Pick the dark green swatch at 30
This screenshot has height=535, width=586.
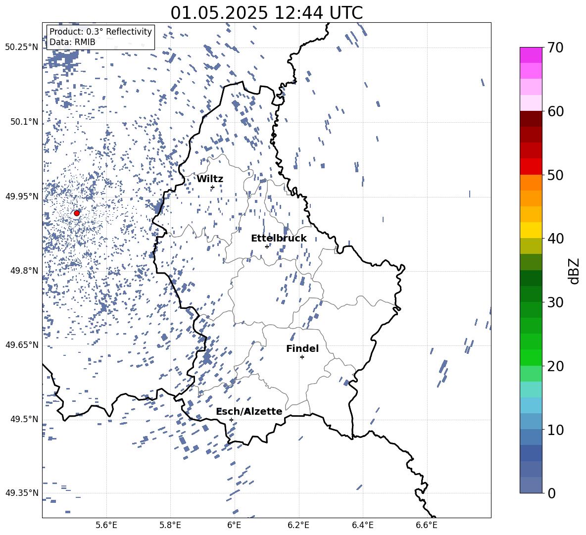click(x=531, y=294)
